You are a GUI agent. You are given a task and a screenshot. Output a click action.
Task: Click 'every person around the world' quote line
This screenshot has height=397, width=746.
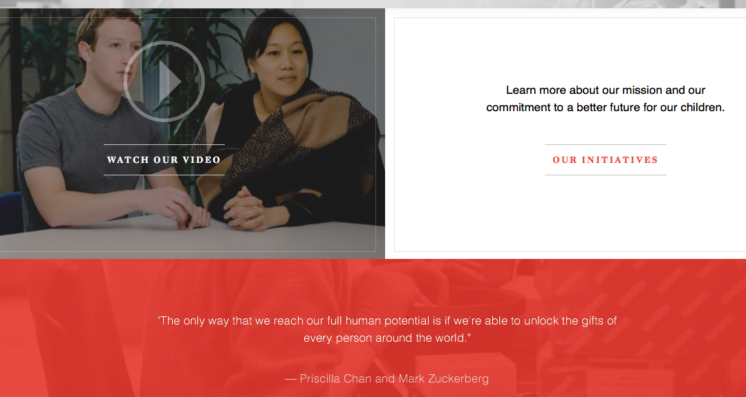tap(386, 338)
